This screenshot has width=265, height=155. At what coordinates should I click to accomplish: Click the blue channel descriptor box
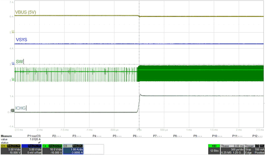(31, 149)
